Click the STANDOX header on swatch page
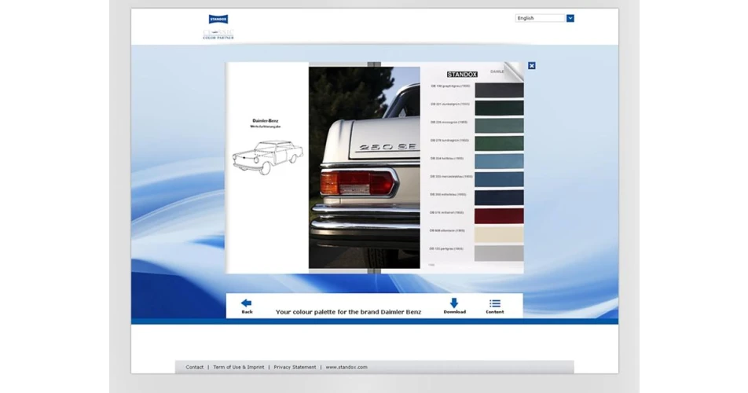 click(x=462, y=75)
